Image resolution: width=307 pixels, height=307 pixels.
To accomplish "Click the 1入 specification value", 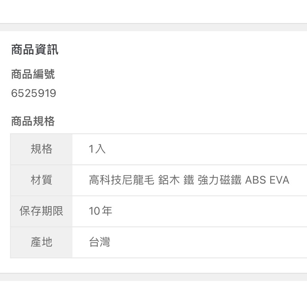I will point(97,149).
